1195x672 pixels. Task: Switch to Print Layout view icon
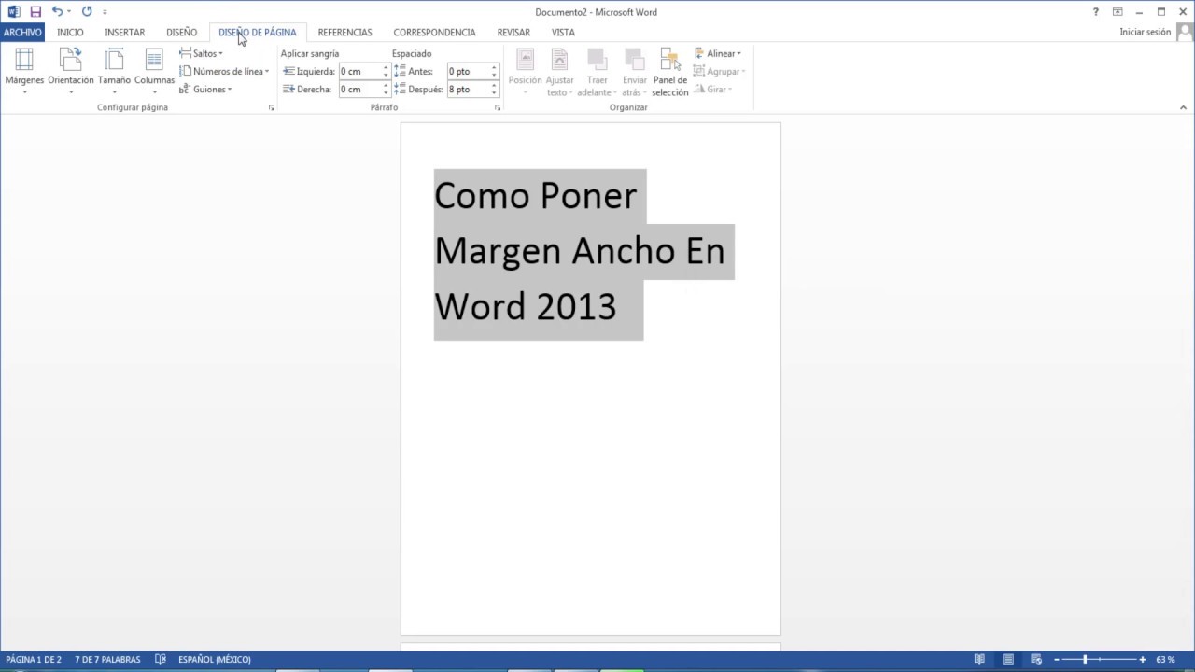coord(1008,659)
